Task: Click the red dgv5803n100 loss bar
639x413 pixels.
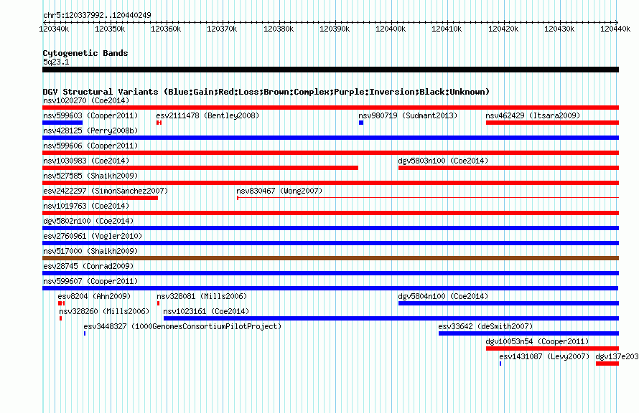Action: [508, 168]
